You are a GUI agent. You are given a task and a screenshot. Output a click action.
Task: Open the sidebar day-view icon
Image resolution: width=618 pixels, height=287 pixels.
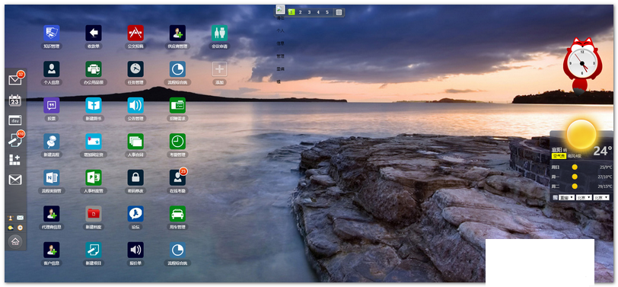15,120
